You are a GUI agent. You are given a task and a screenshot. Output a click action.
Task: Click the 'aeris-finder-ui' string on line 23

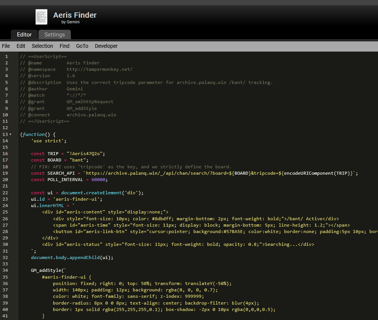76,199
